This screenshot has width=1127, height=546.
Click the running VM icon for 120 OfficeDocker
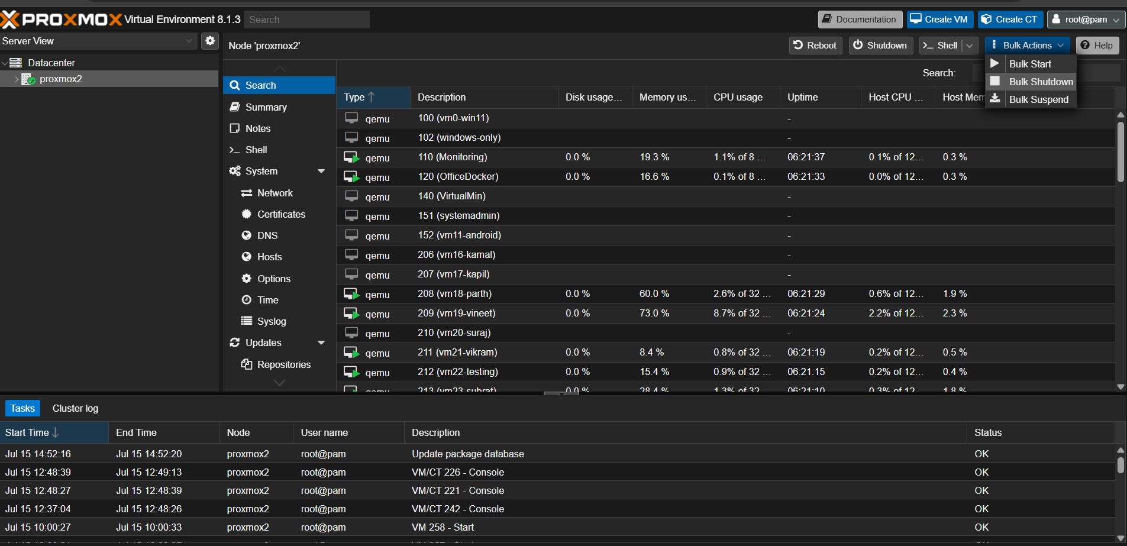click(351, 177)
